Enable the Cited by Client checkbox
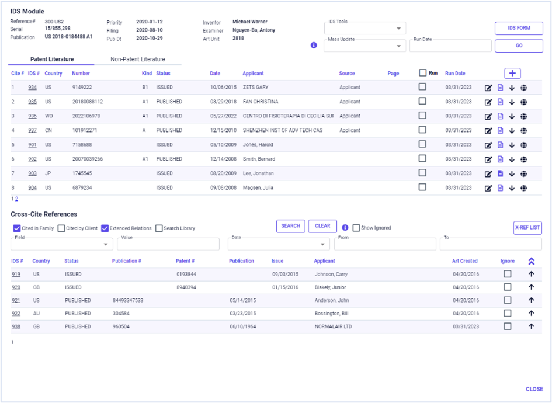 coord(61,228)
